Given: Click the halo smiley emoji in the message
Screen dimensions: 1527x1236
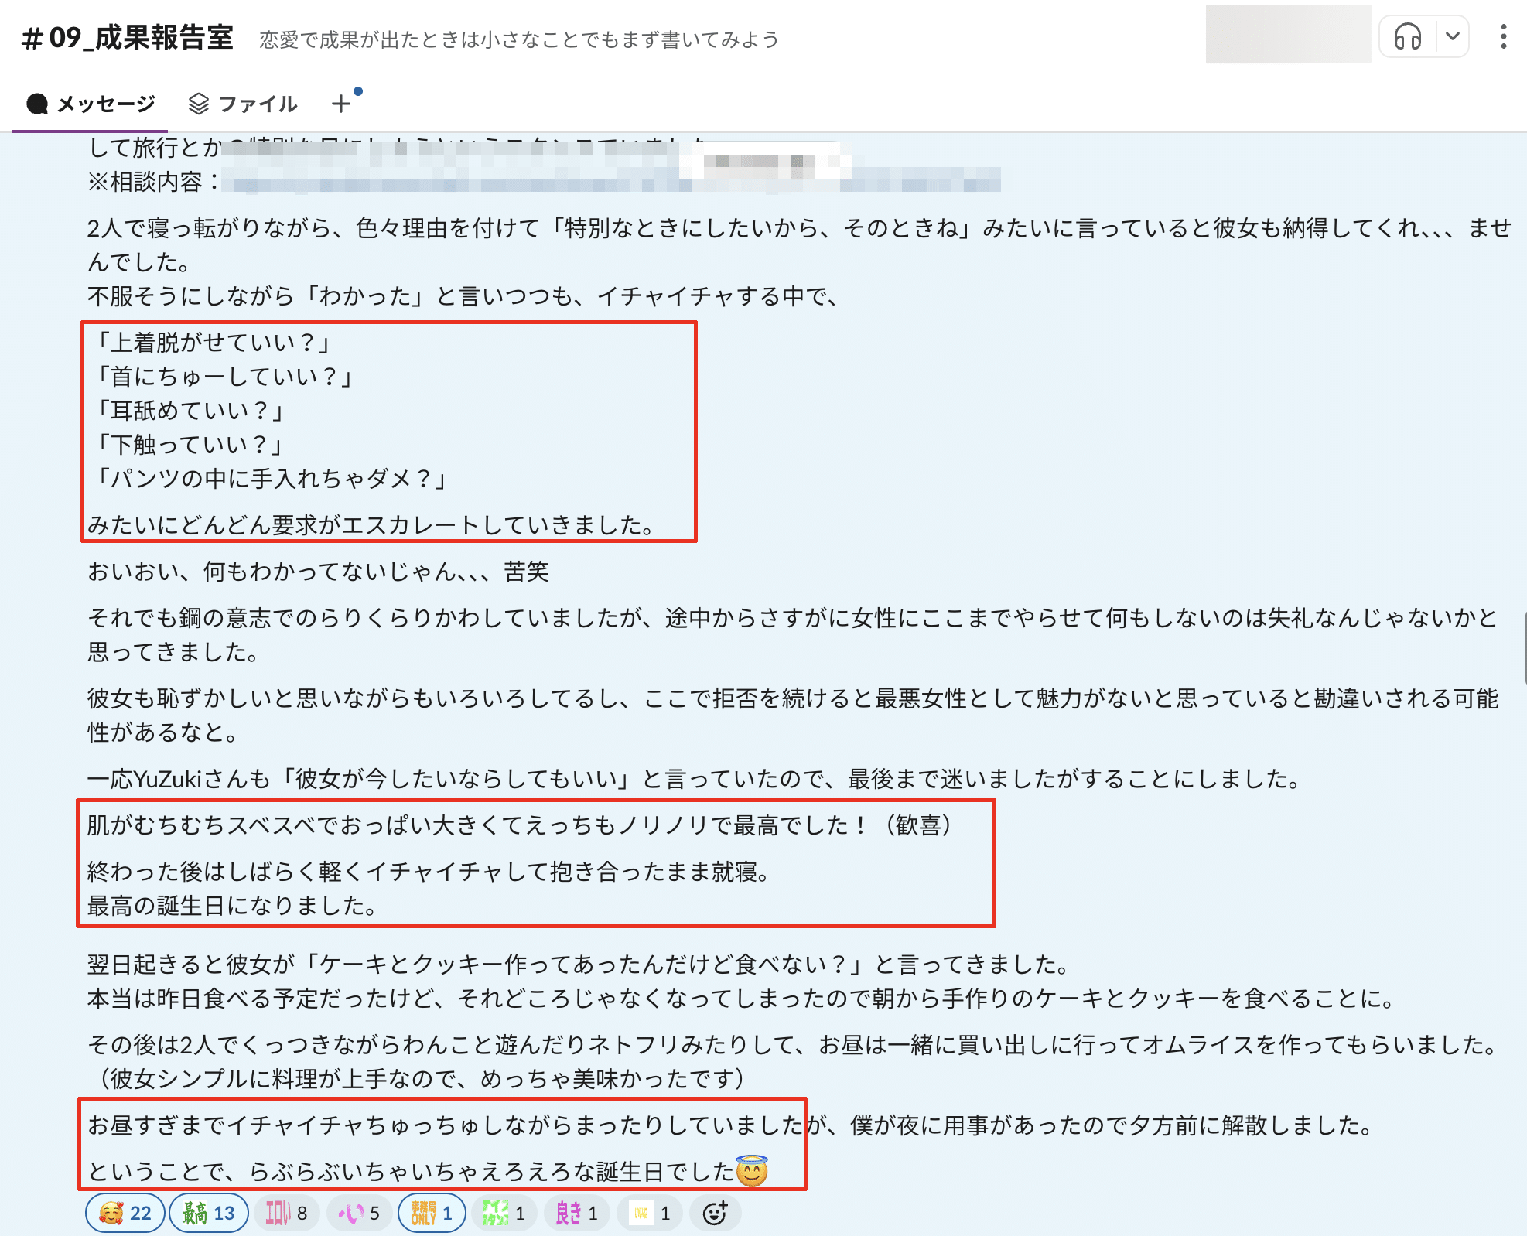Looking at the screenshot, I should tap(751, 1171).
